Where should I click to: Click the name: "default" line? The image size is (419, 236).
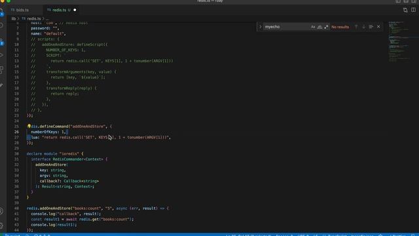[x=48, y=33]
